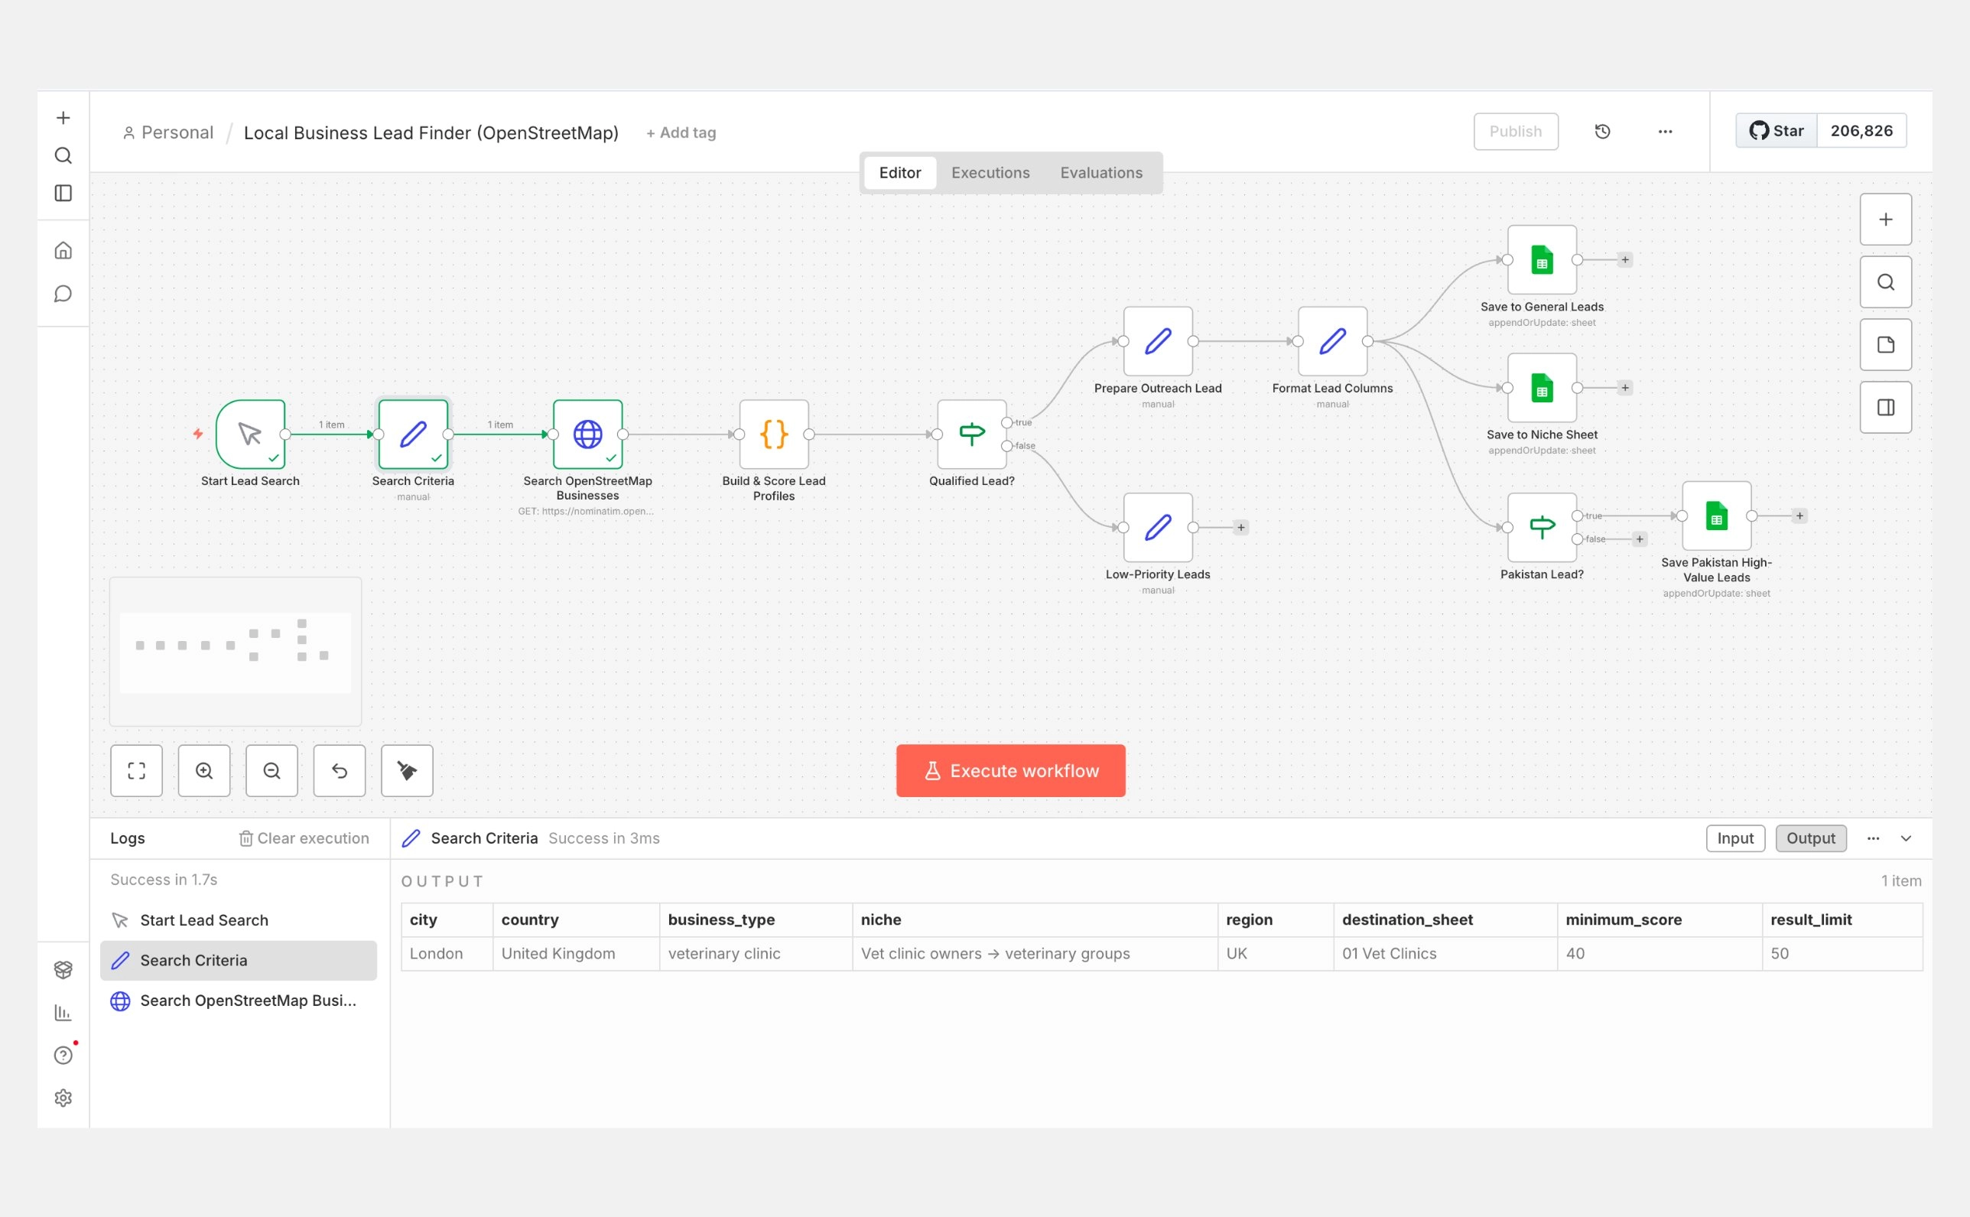
Task: Click the workflow minimap thumbnail
Action: pos(235,651)
